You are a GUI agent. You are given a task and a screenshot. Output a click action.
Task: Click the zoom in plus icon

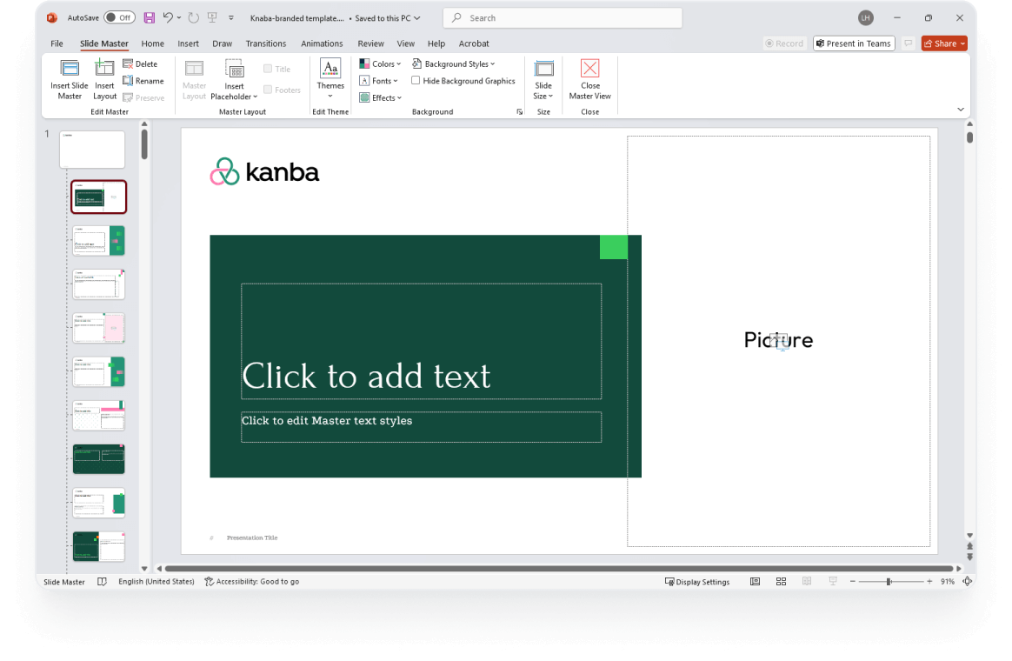click(929, 582)
